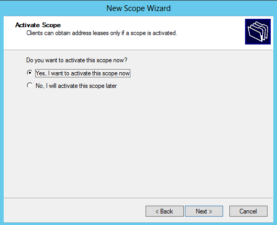Click the 'Clients can obtain address leases' description
The image size is (277, 225).
point(102,33)
